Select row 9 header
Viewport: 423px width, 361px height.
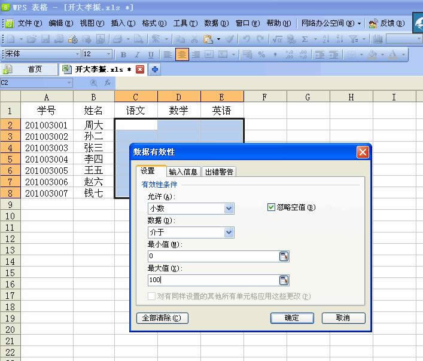coord(10,204)
